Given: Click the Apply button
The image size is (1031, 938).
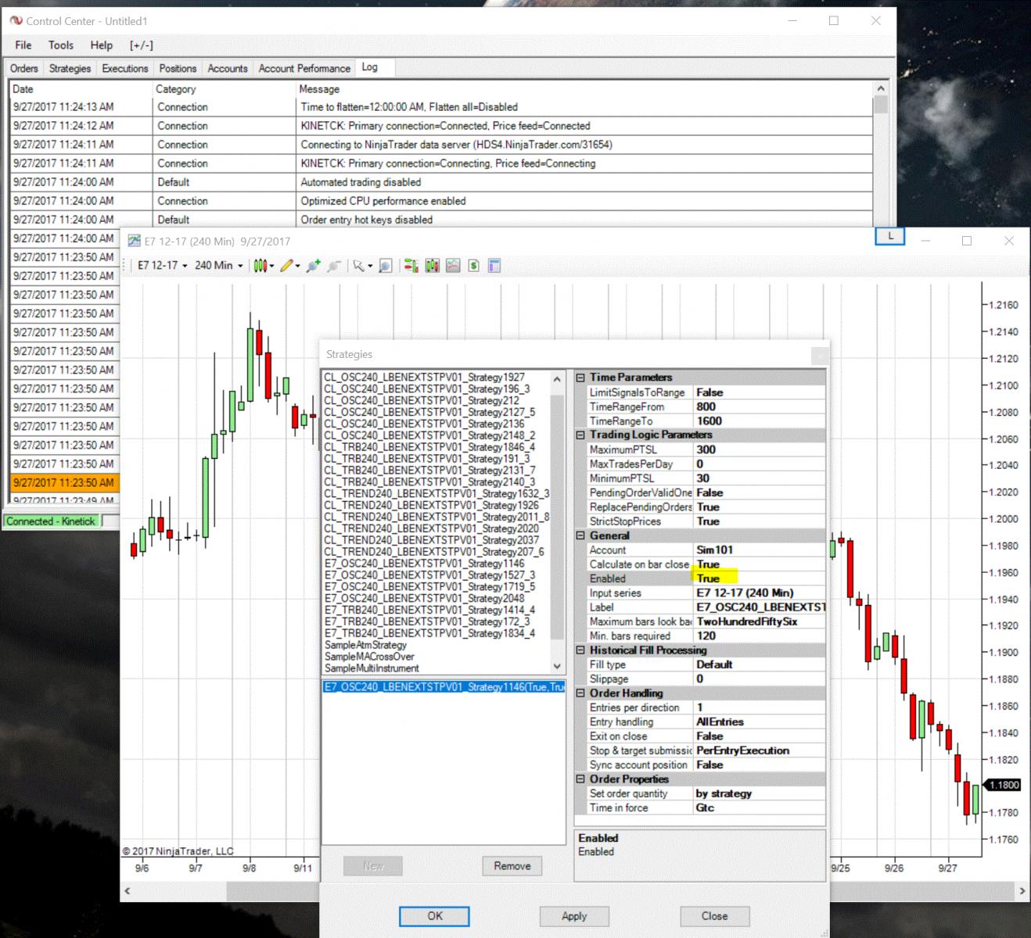Looking at the screenshot, I should click(574, 916).
